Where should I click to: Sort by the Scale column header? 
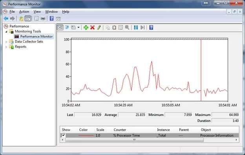click(100, 130)
